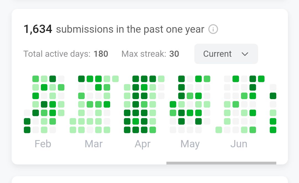Select top-left green cell in February column

(x=36, y=79)
